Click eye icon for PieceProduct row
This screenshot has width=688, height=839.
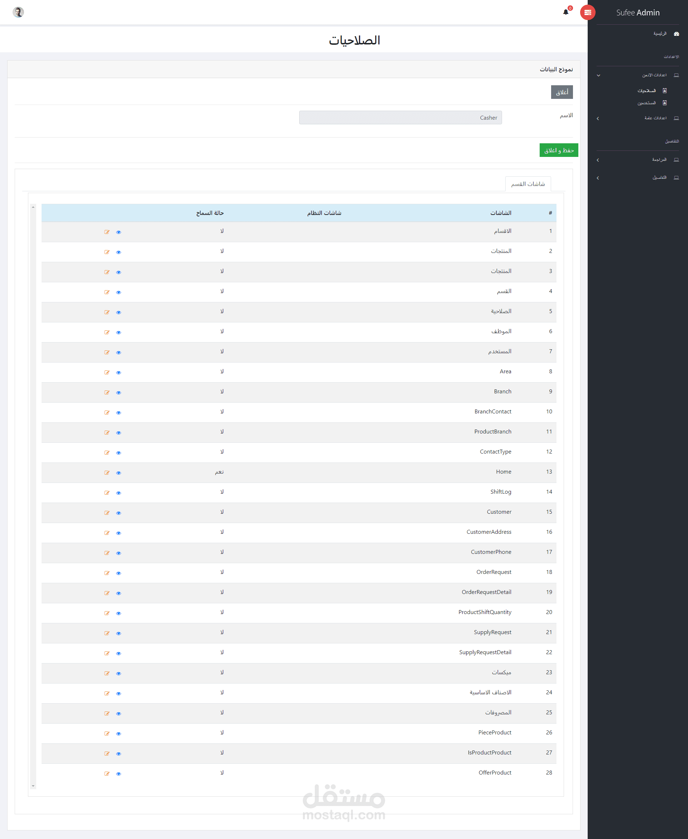119,734
